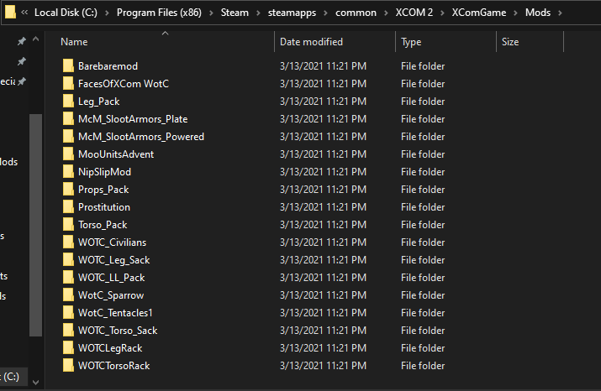
Task: Click the navigation pane scroll-down arrow
Action: [35, 382]
